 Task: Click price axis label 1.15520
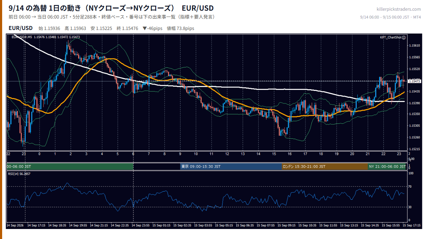pyautogui.click(x=414, y=68)
